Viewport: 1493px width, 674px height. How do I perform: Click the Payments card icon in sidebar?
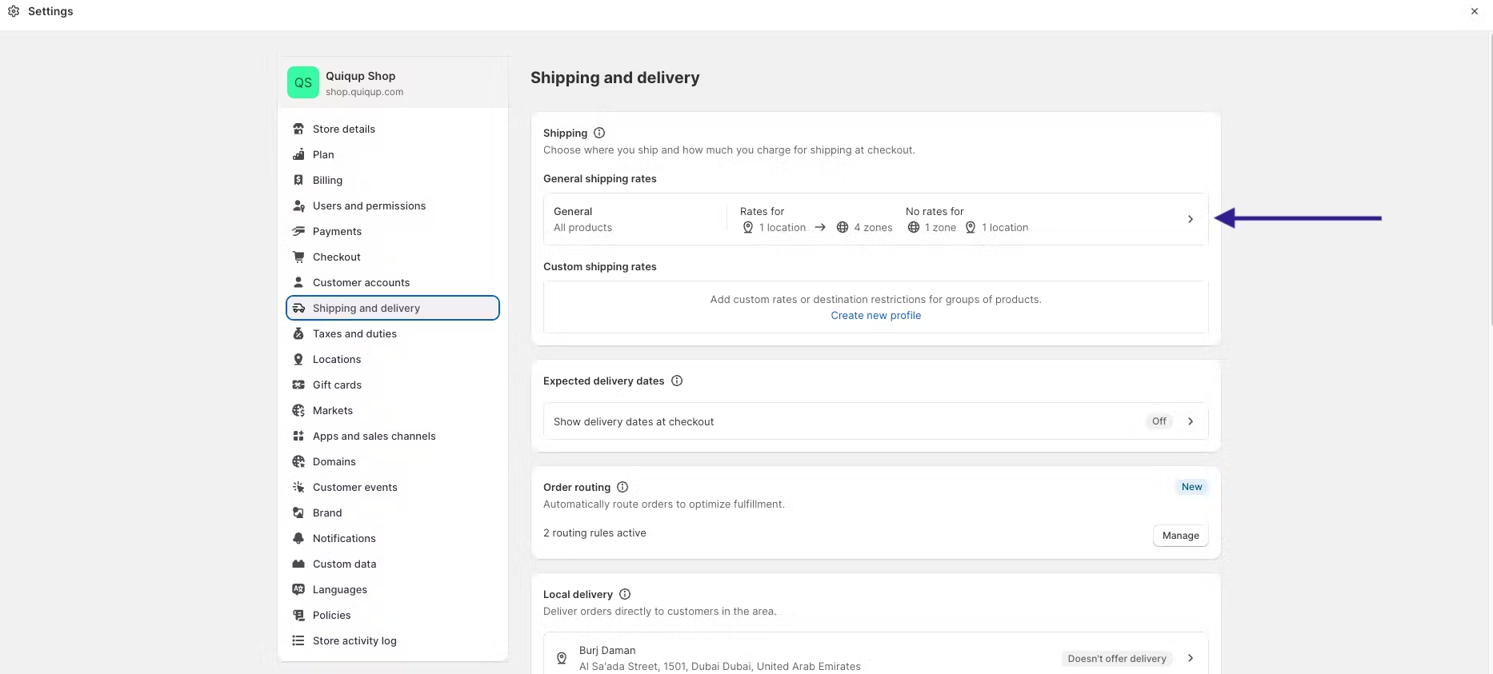click(298, 231)
